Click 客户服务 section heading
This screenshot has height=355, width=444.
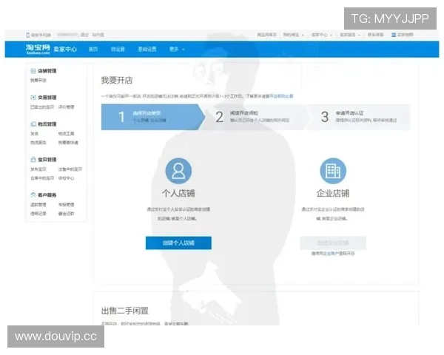(x=47, y=195)
